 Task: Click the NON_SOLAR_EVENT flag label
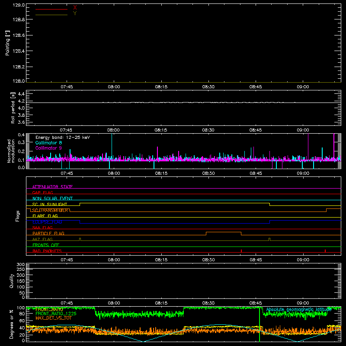coord(52,199)
